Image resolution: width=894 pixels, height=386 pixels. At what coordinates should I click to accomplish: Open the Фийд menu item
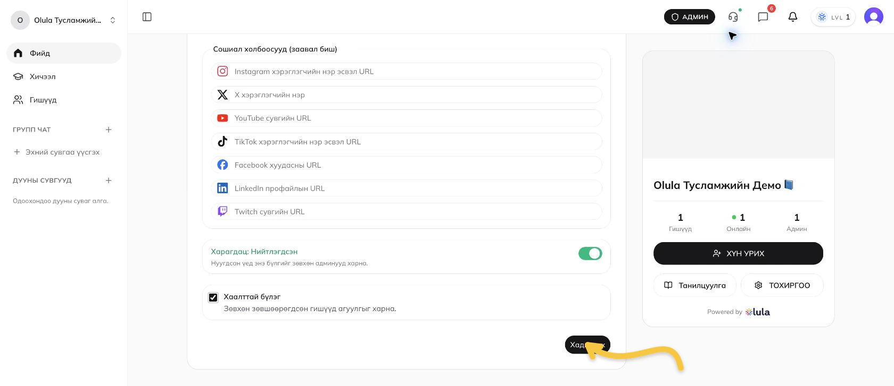64,53
